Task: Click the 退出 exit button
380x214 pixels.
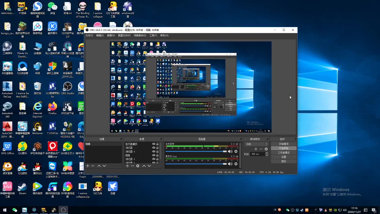Action: click(x=284, y=161)
